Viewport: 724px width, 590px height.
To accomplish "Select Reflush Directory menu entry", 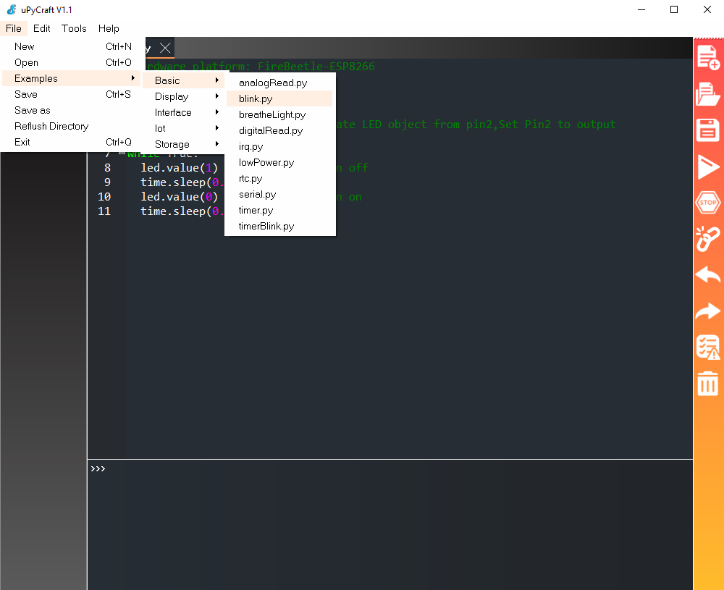I will click(51, 126).
